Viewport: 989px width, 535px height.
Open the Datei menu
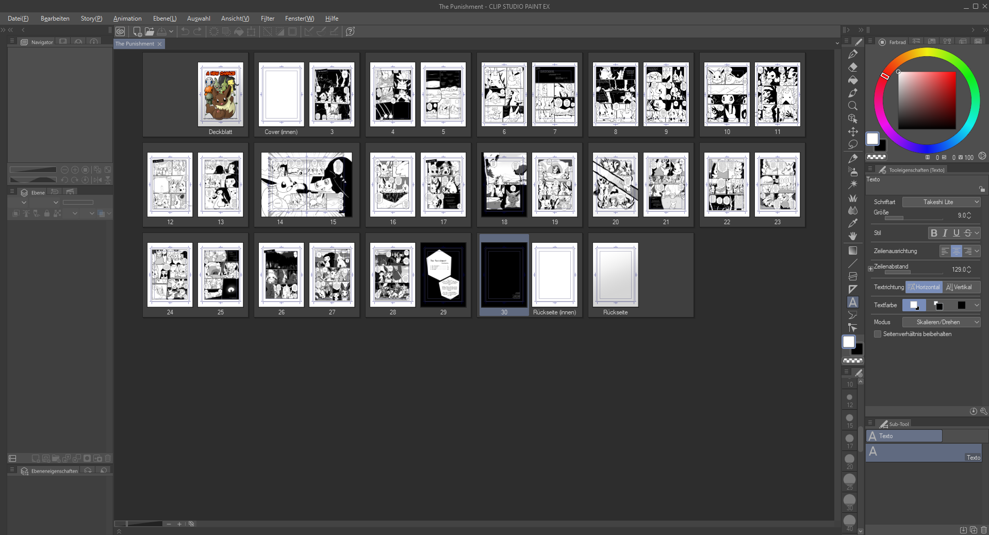18,19
